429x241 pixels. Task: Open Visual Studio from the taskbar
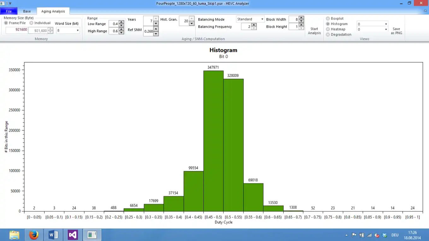coord(73,235)
